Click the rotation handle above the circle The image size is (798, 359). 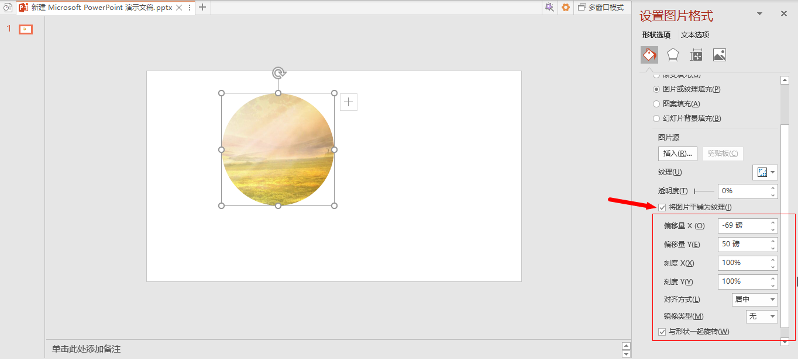click(x=278, y=73)
